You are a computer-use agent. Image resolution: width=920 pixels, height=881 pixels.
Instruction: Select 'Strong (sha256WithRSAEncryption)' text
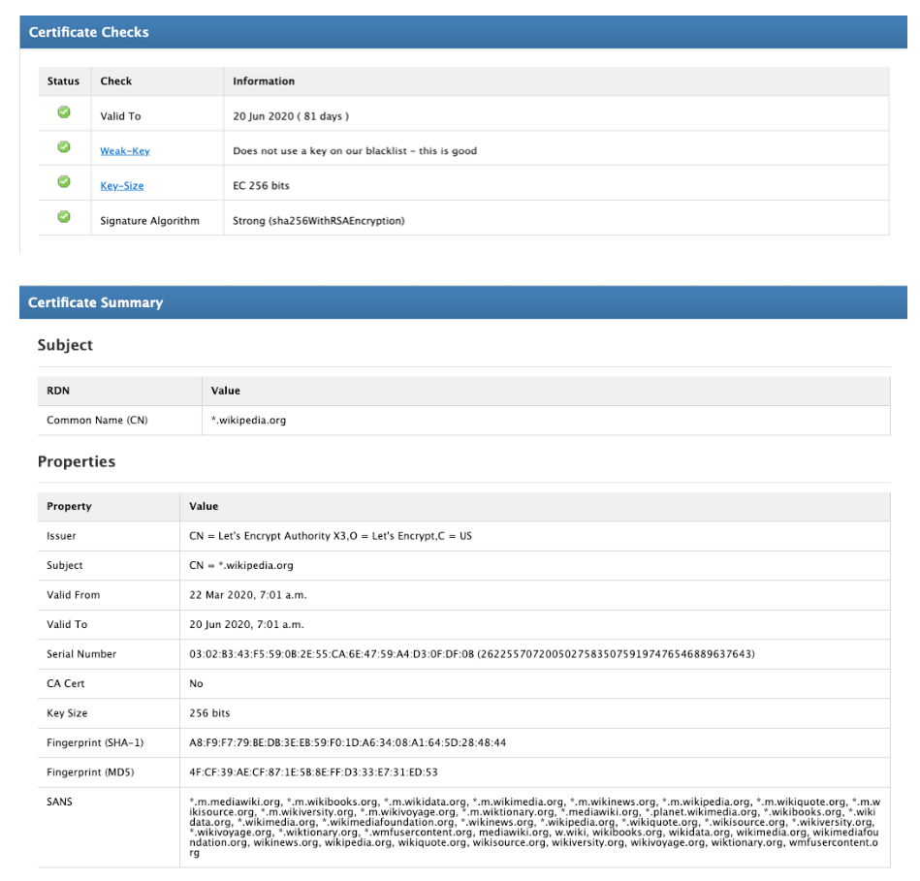(x=319, y=221)
